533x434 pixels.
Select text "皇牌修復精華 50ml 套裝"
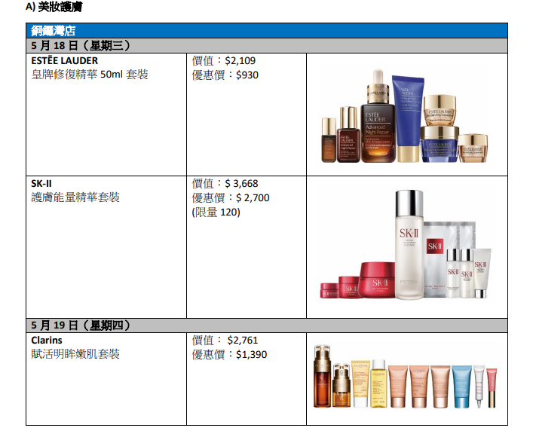point(90,75)
